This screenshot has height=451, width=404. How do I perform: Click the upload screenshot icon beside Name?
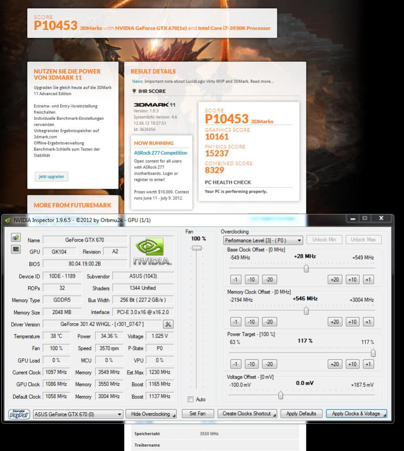click(x=16, y=237)
